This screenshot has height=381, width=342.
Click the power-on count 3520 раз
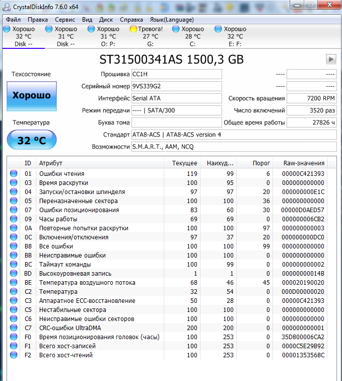[x=312, y=110]
